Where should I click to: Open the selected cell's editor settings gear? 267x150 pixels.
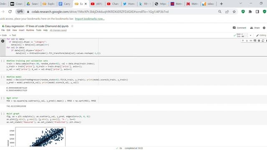click(x=259, y=41)
